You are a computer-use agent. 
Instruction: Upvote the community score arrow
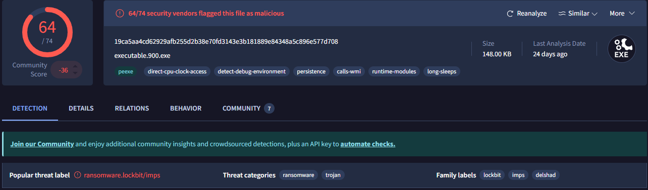(x=76, y=65)
